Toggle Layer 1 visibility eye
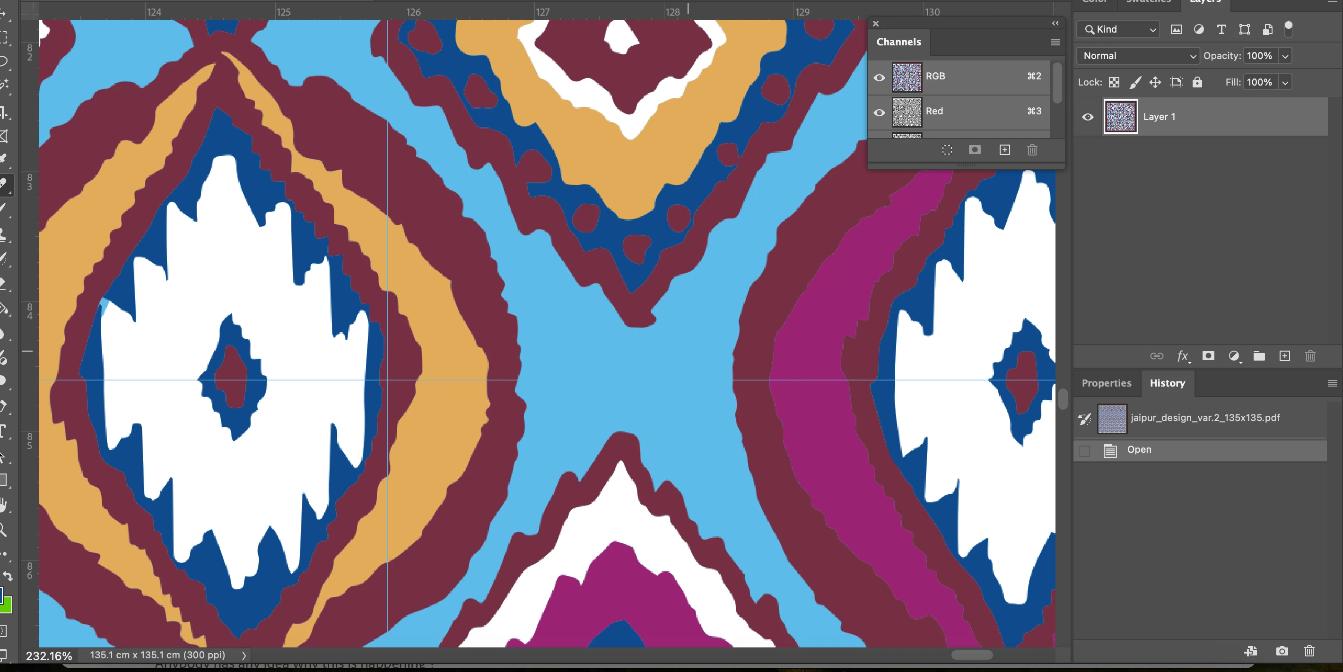This screenshot has width=1343, height=672. [1088, 117]
